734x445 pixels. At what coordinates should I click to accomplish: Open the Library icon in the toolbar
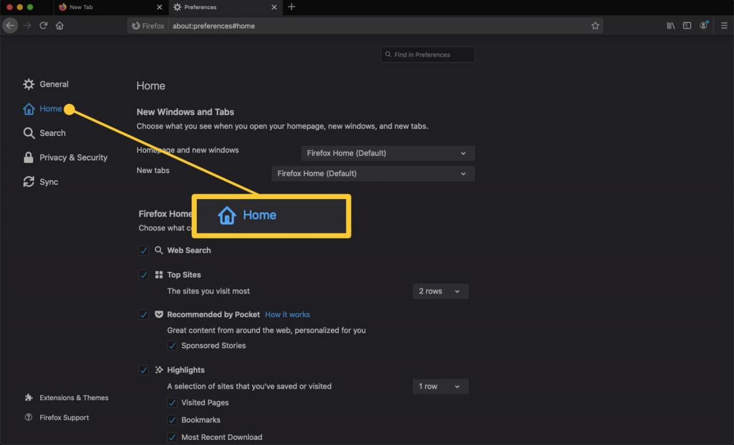pos(670,26)
